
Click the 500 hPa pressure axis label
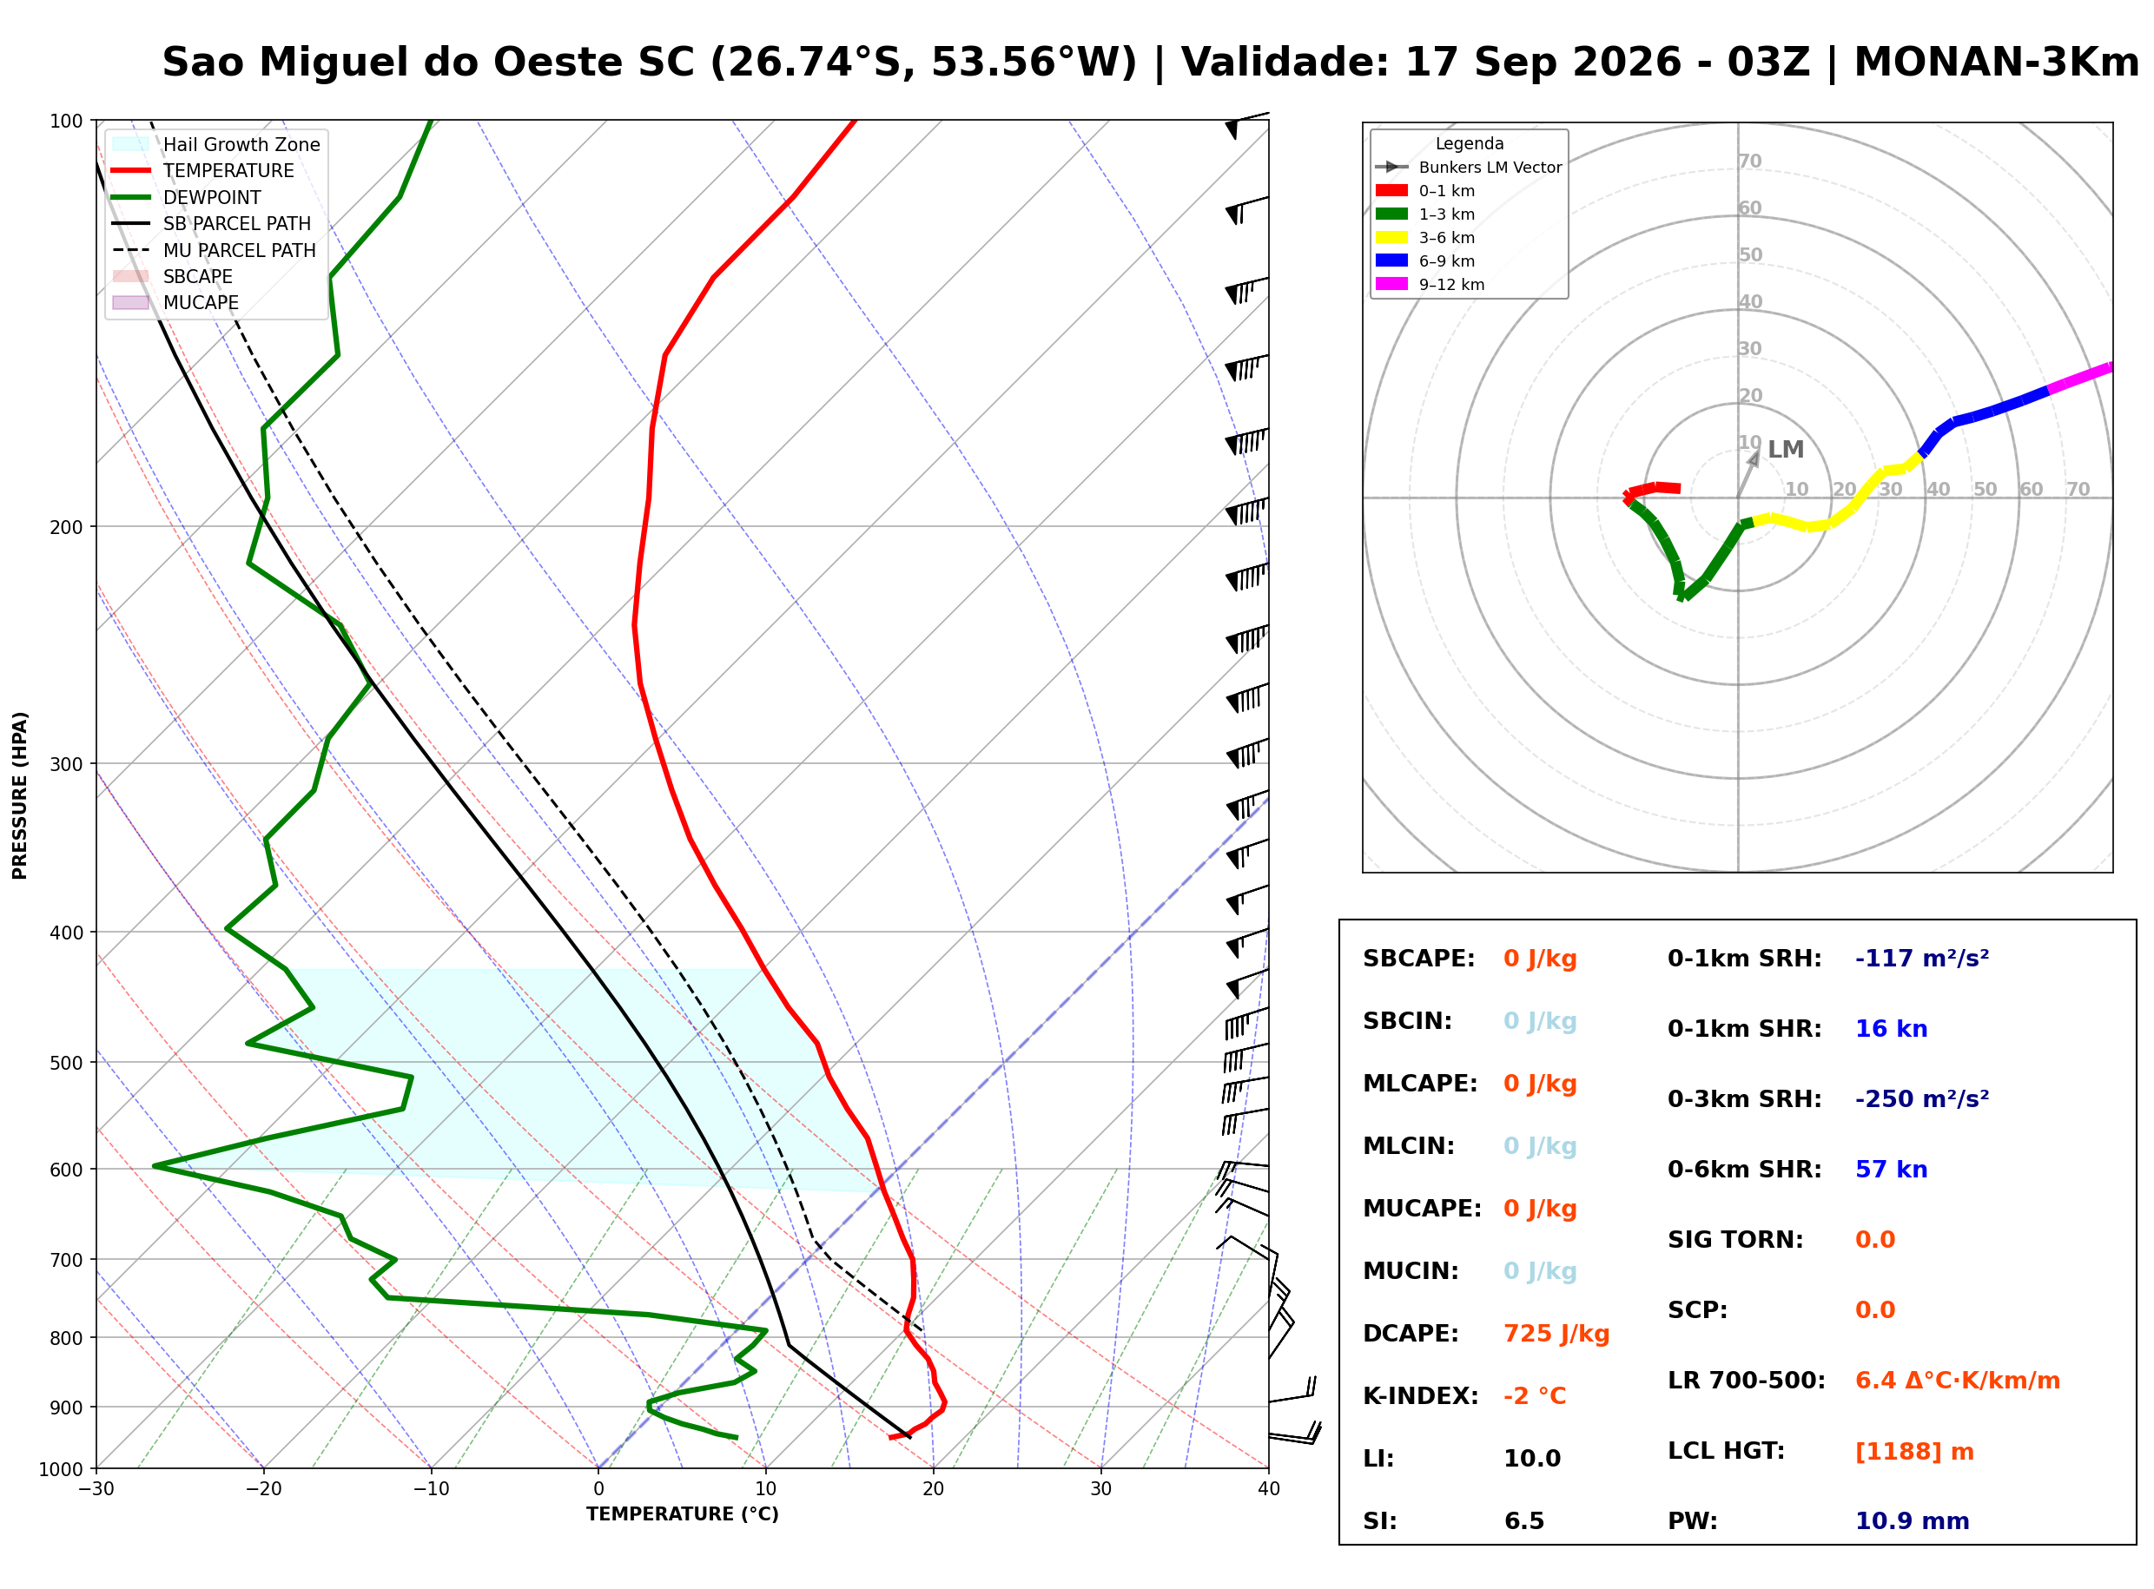(x=66, y=1063)
